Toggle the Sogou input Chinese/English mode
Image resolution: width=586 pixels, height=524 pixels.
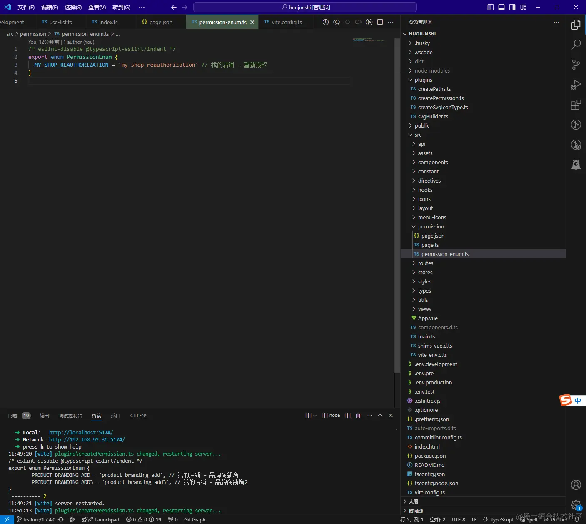point(577,400)
